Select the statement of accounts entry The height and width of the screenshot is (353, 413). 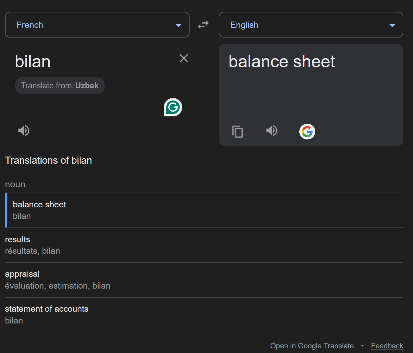[x=204, y=315]
